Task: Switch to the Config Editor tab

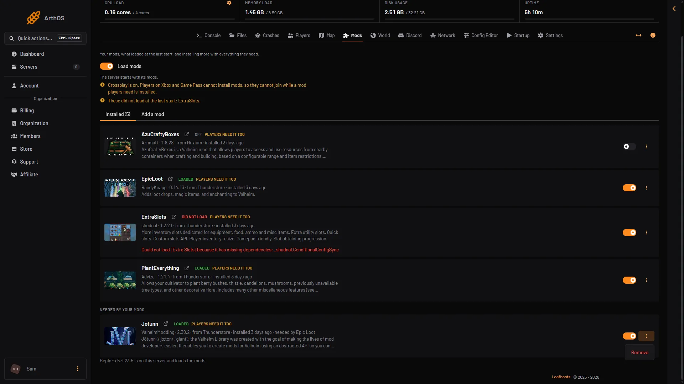Action: [x=481, y=36]
